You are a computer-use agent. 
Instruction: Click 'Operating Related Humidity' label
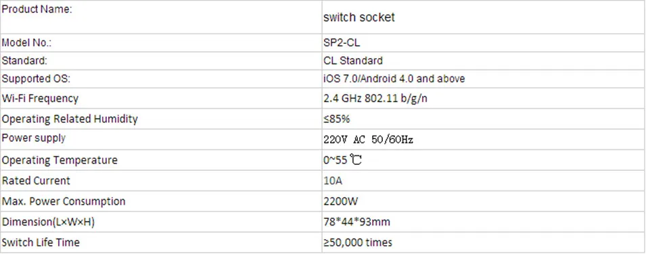pos(70,120)
